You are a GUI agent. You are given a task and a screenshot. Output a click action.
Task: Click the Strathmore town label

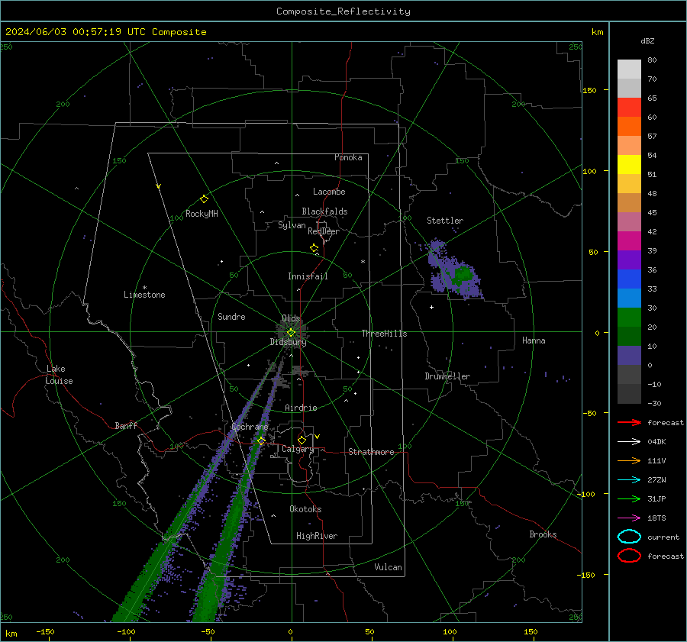(x=371, y=452)
